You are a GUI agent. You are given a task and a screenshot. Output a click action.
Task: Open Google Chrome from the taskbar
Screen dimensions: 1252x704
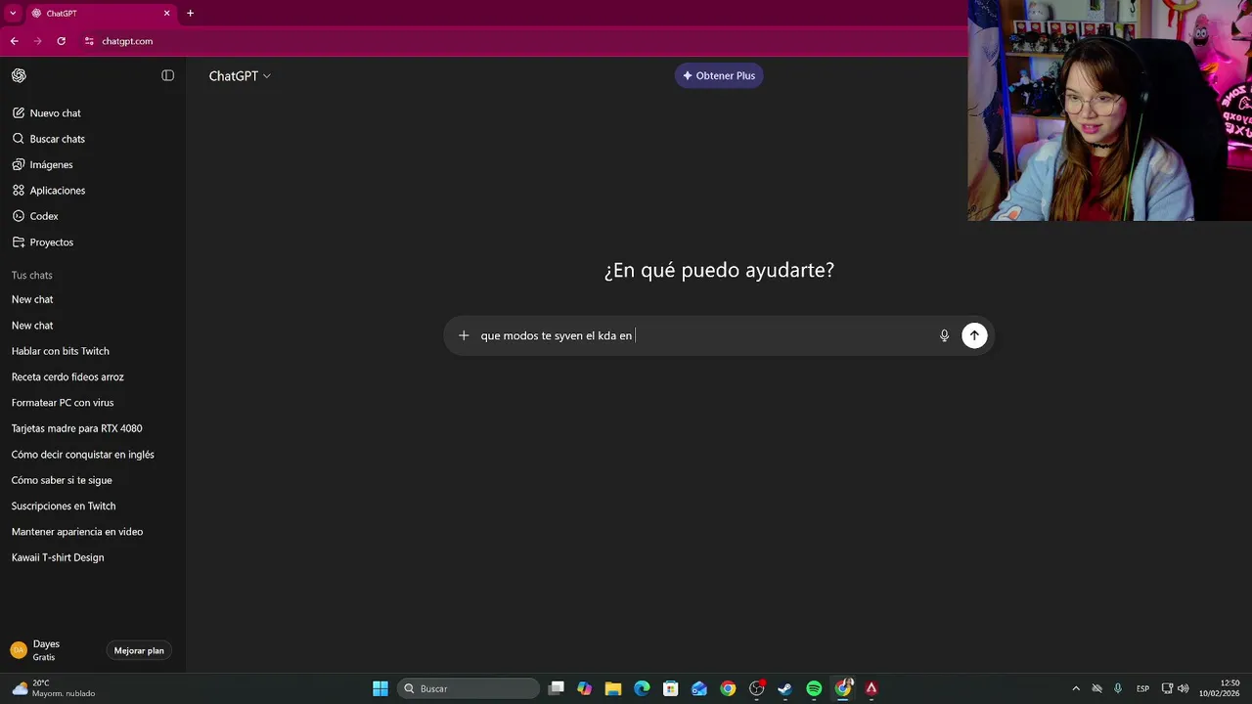pos(728,688)
